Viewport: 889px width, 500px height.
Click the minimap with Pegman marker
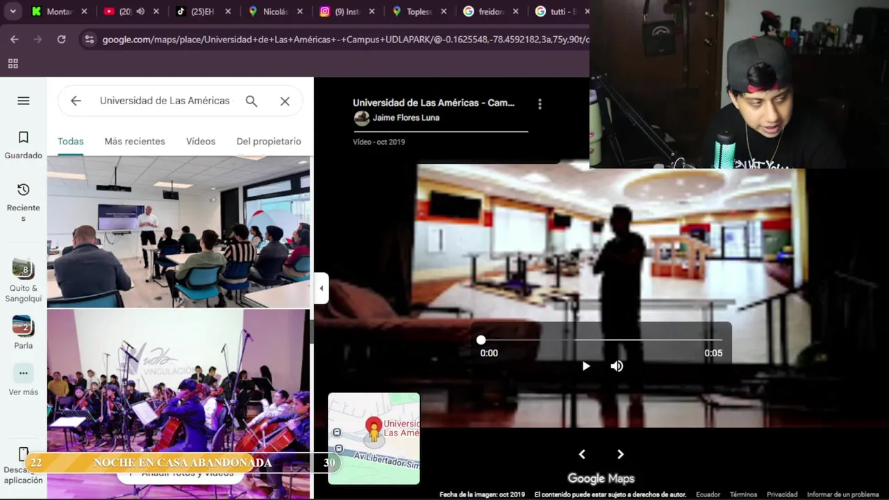coord(374,438)
